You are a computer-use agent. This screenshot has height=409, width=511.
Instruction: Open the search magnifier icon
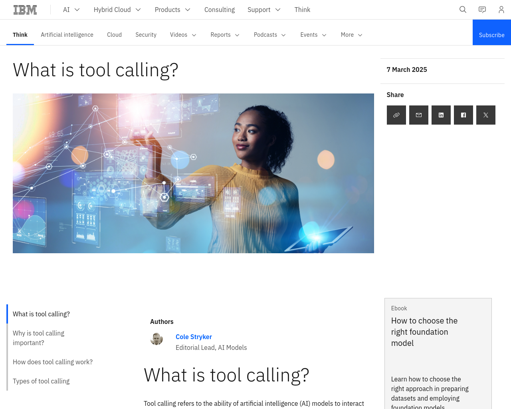[463, 10]
